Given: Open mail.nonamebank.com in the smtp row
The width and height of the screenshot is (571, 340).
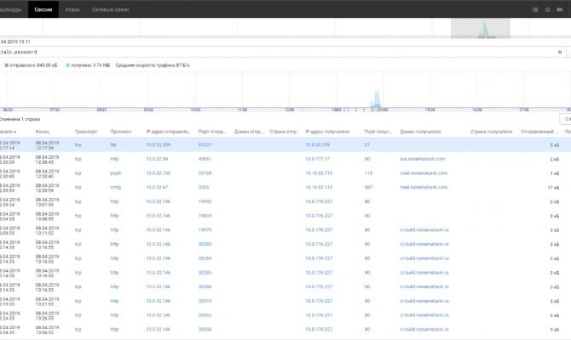Looking at the screenshot, I should tap(424, 188).
